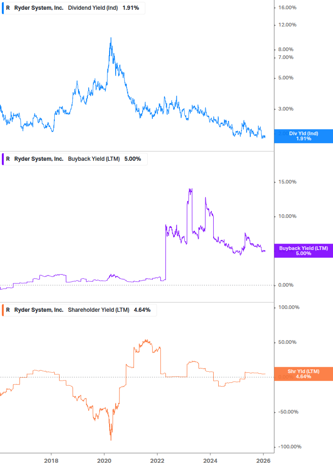Image resolution: width=333 pixels, height=467 pixels.
Task: Click the 15.00% tick on buyback yield axis
Action: 287,182
